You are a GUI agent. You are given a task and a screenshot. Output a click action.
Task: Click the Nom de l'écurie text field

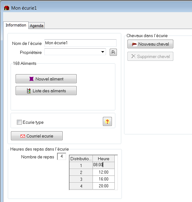pos(80,43)
